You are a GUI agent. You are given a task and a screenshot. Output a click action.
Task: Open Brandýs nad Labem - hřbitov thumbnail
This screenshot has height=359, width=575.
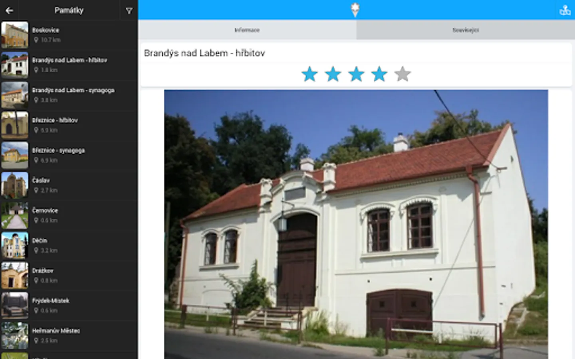pos(15,65)
